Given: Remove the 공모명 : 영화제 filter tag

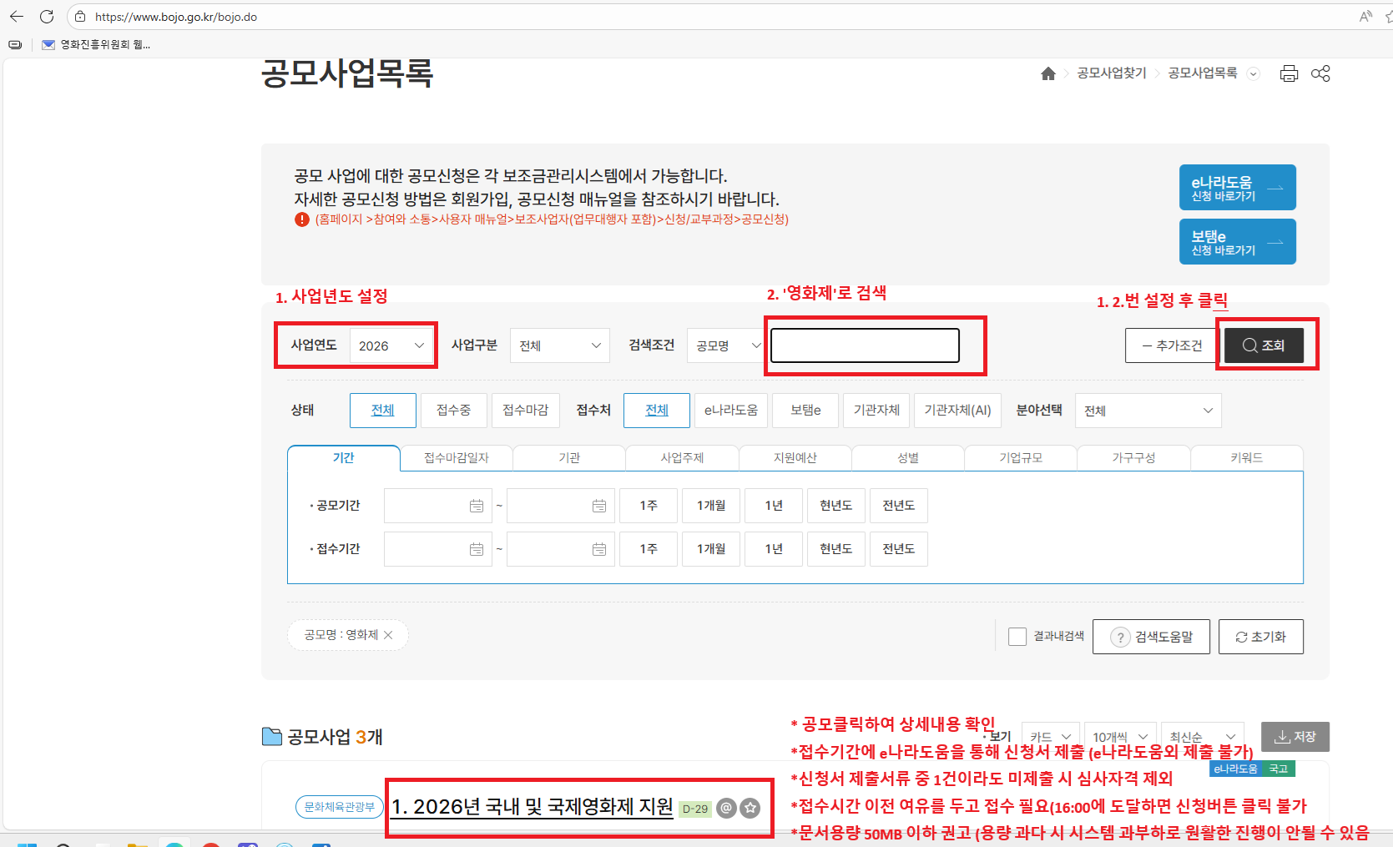Looking at the screenshot, I should click(x=388, y=635).
